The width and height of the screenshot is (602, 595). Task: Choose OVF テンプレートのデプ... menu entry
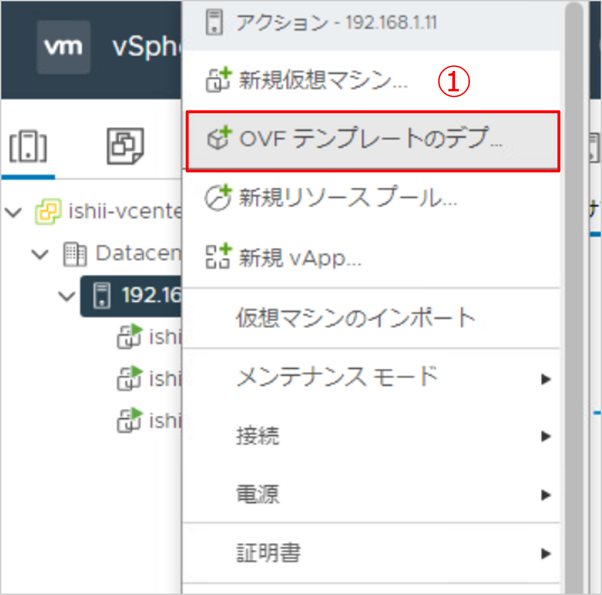point(373,141)
